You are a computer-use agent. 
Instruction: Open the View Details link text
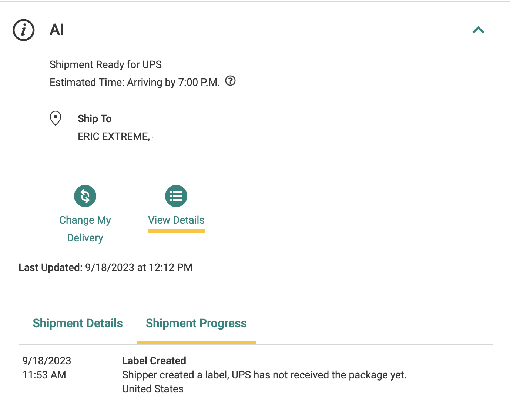(x=176, y=220)
